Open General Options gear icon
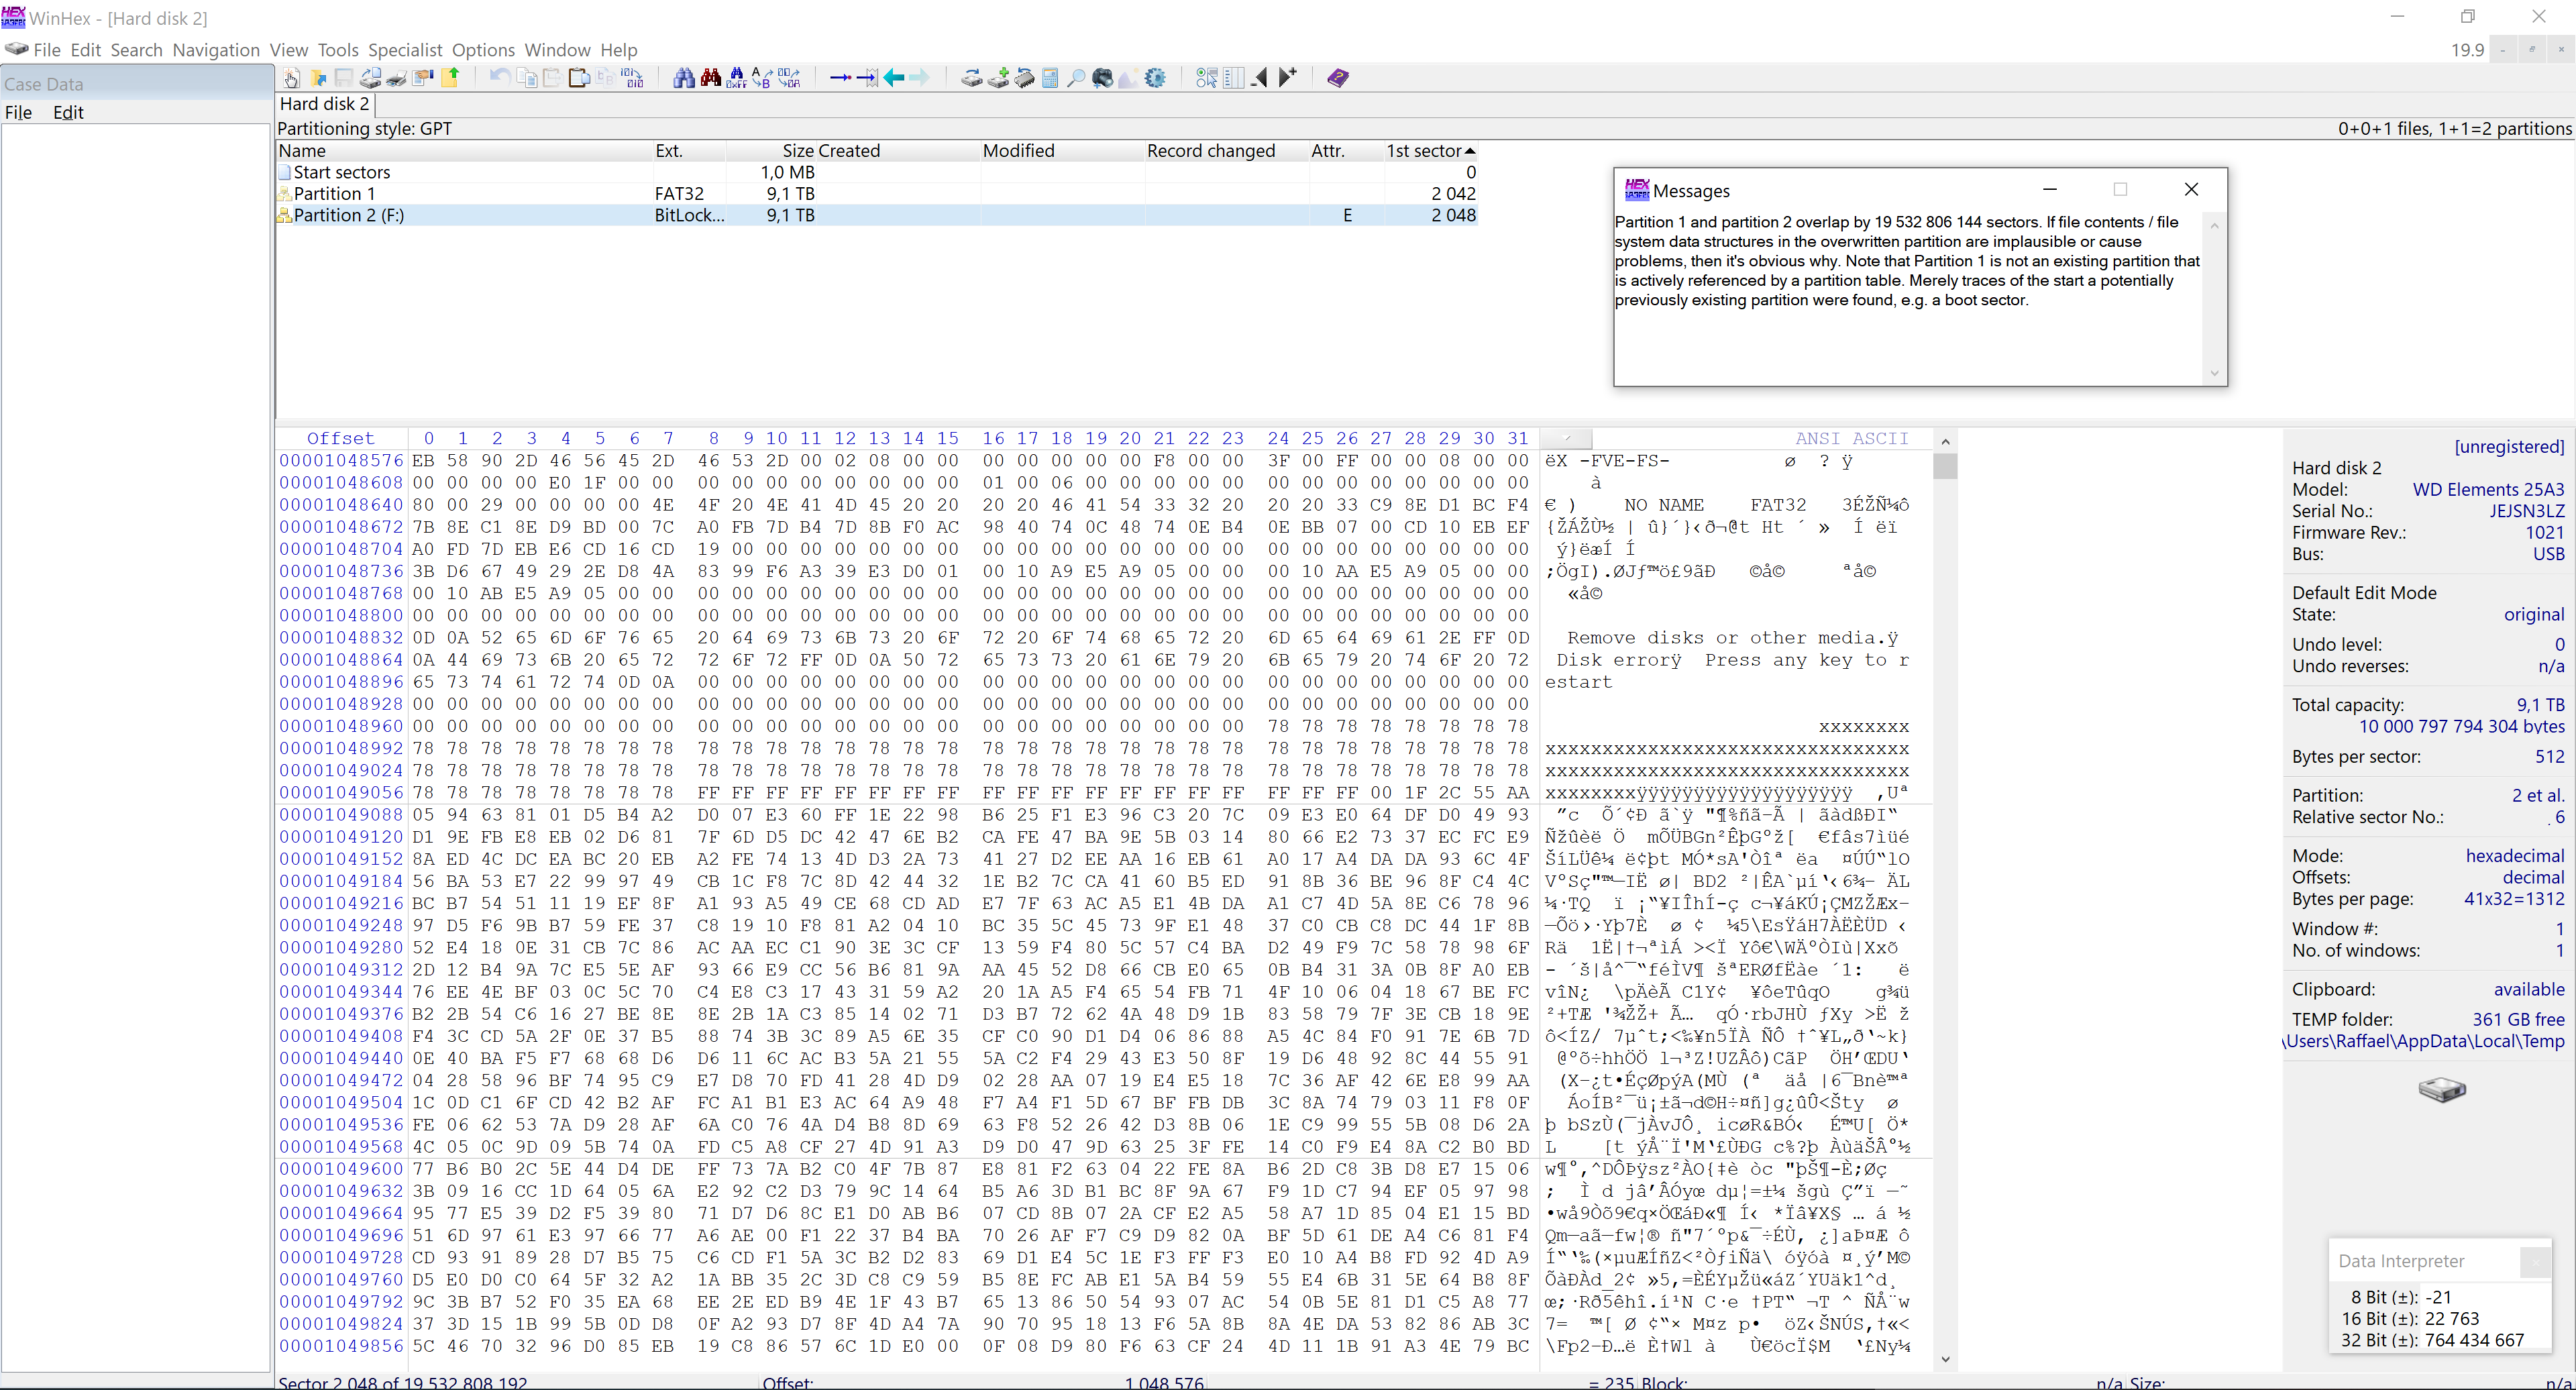Image resolution: width=2576 pixels, height=1390 pixels. (1155, 78)
